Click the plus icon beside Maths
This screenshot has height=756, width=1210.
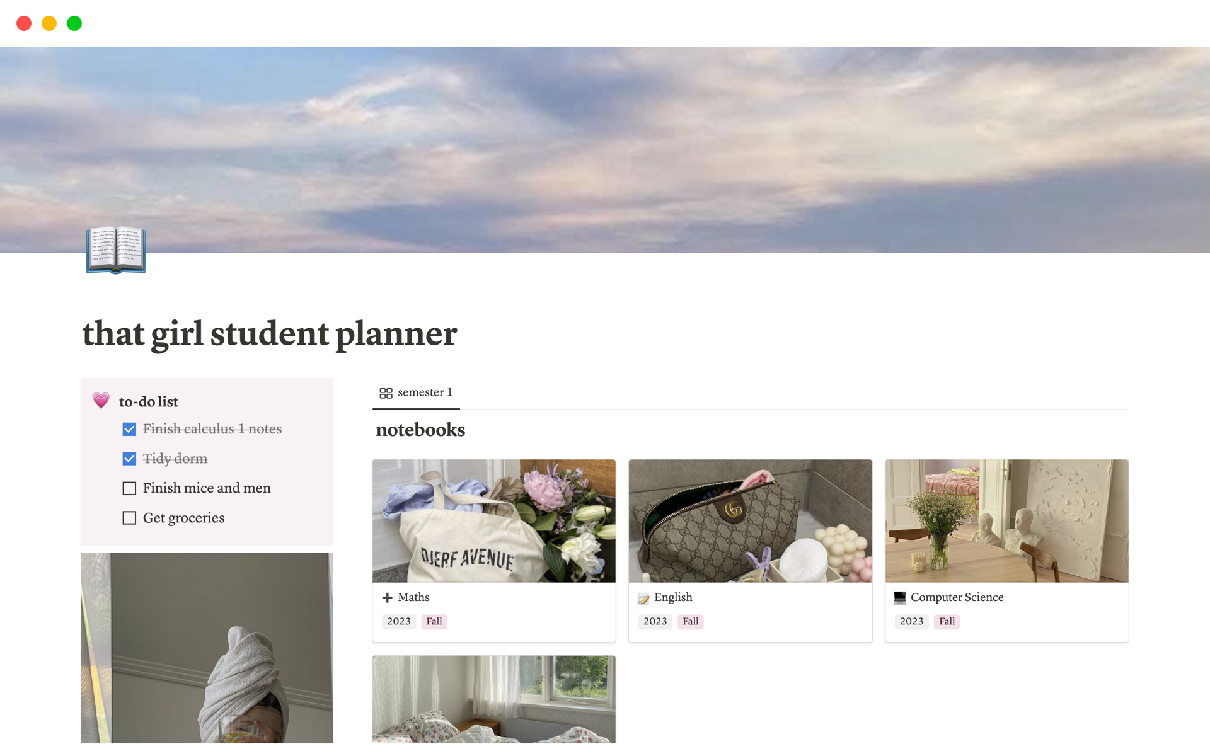[387, 597]
